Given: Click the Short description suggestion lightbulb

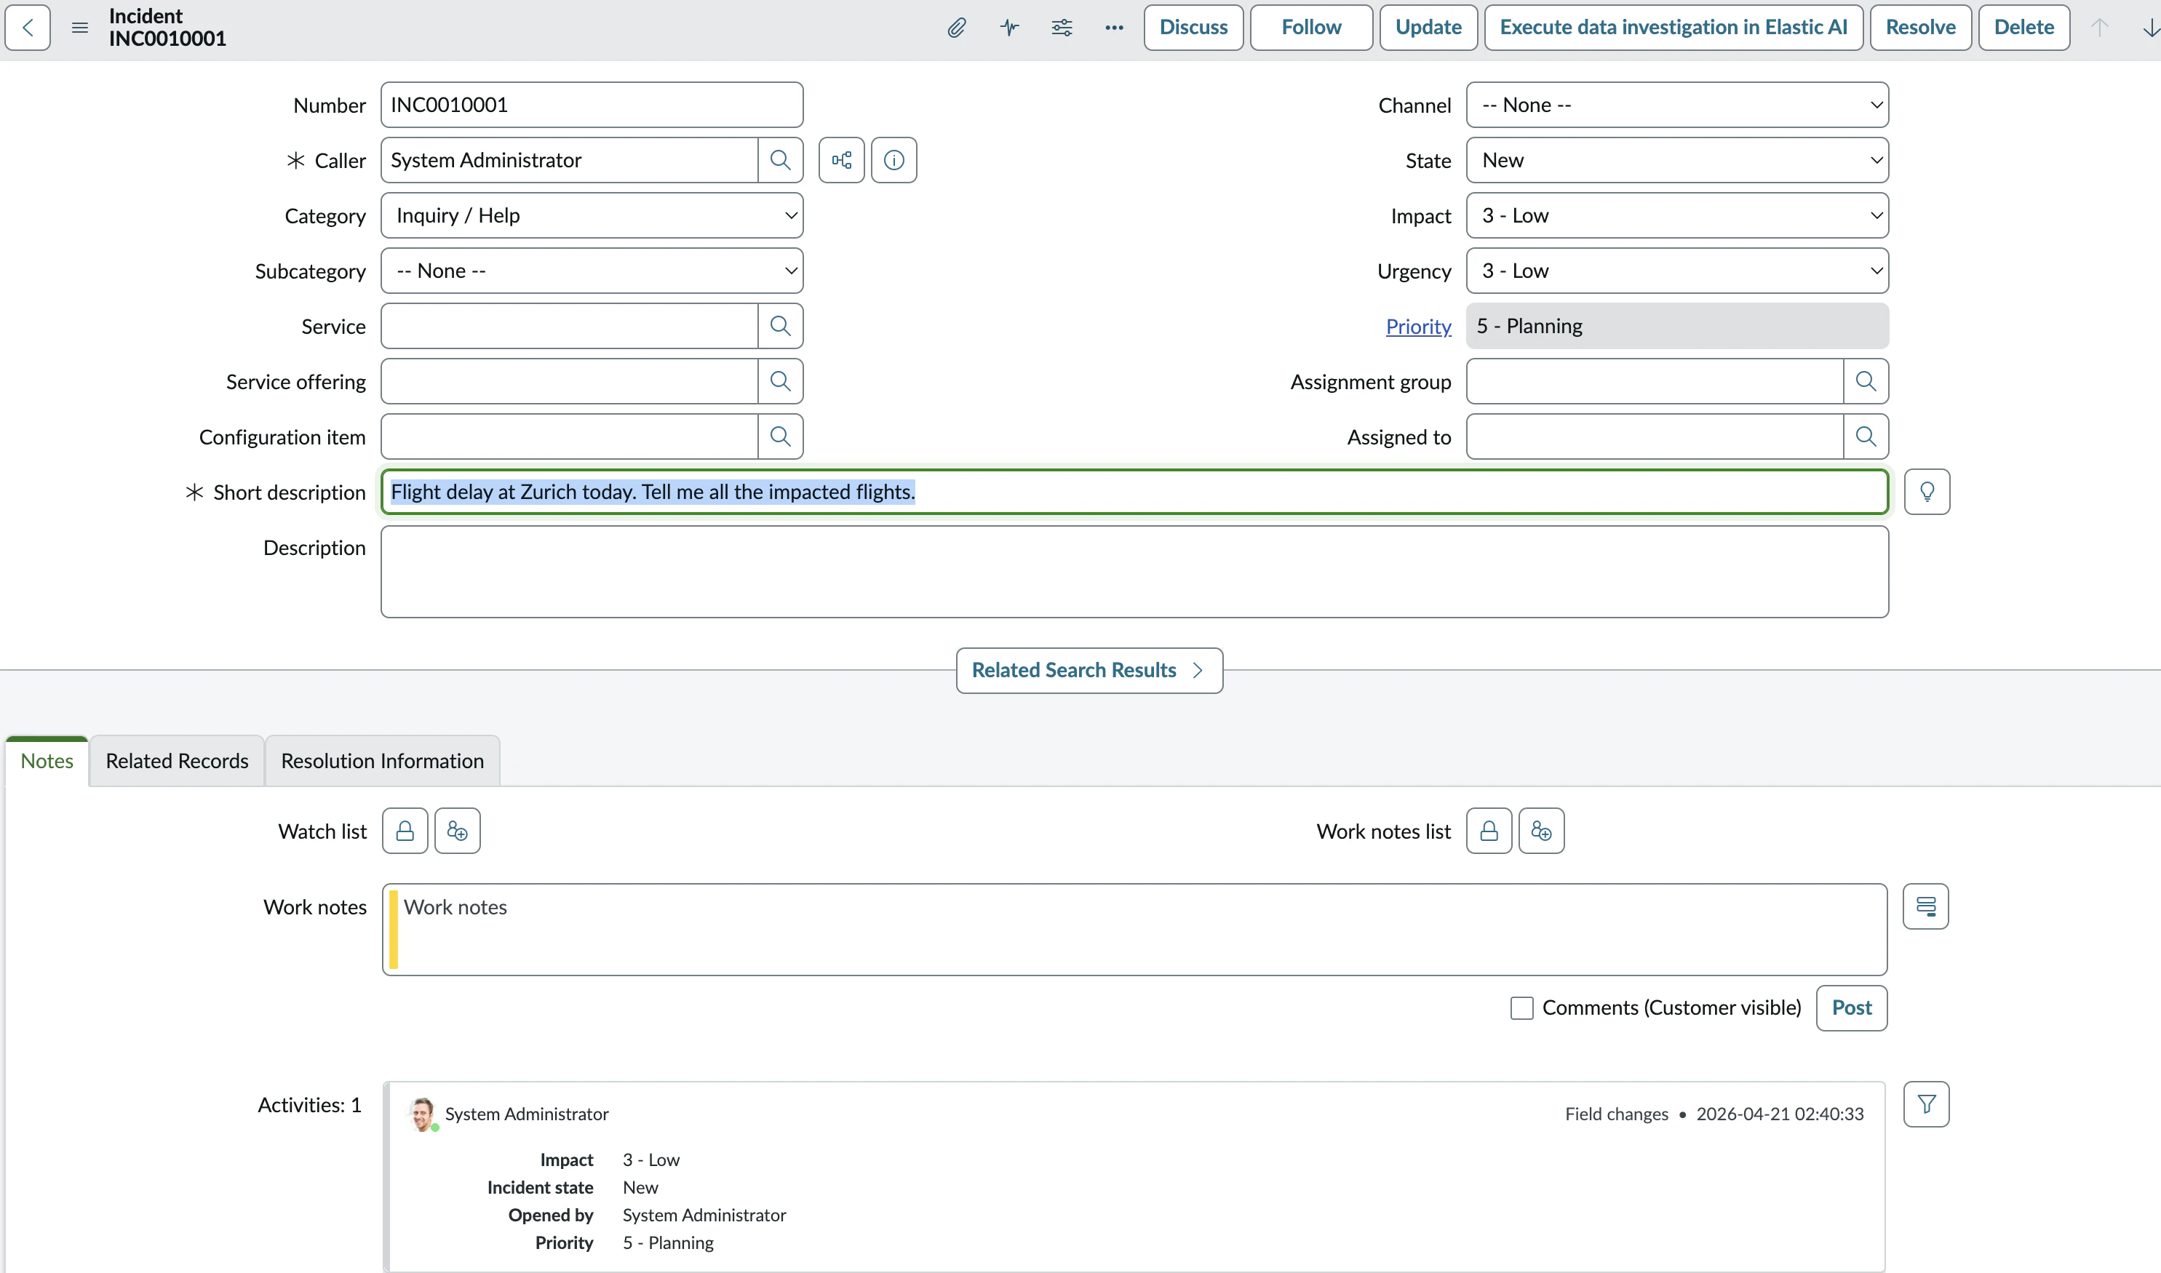Looking at the screenshot, I should click(1927, 492).
